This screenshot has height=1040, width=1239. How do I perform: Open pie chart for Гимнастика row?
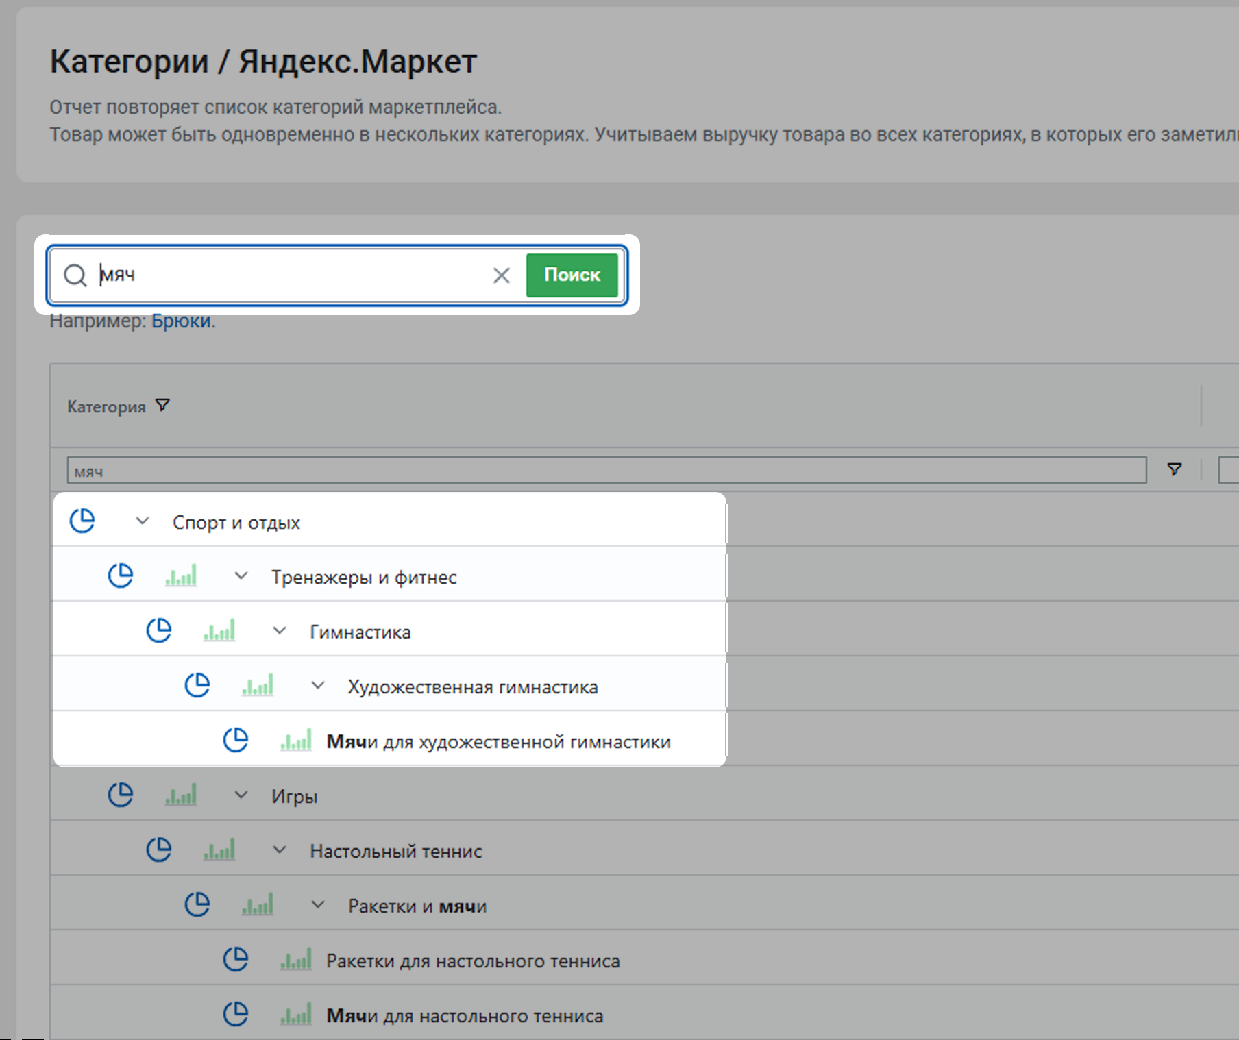click(159, 630)
